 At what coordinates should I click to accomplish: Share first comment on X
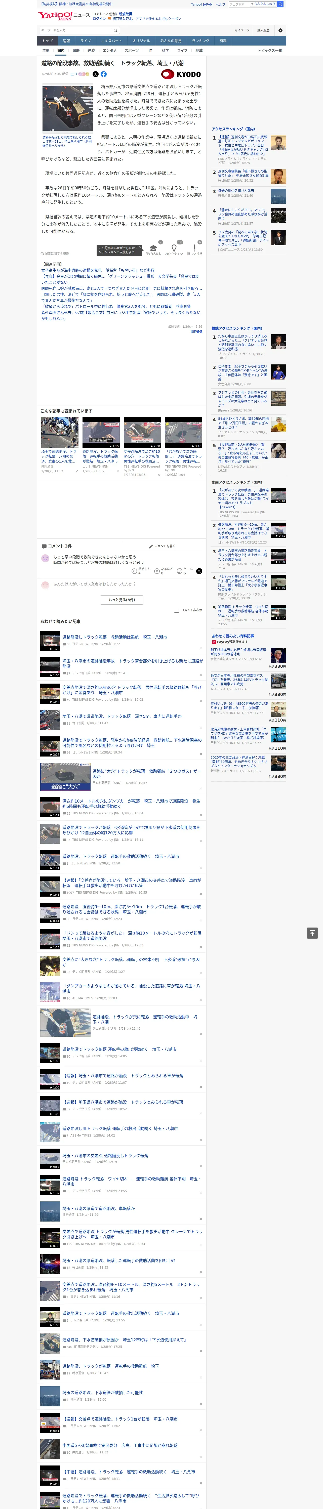click(199, 571)
